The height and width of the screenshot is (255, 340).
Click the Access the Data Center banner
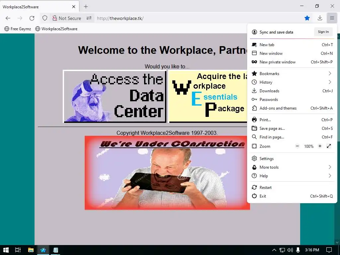click(x=115, y=96)
